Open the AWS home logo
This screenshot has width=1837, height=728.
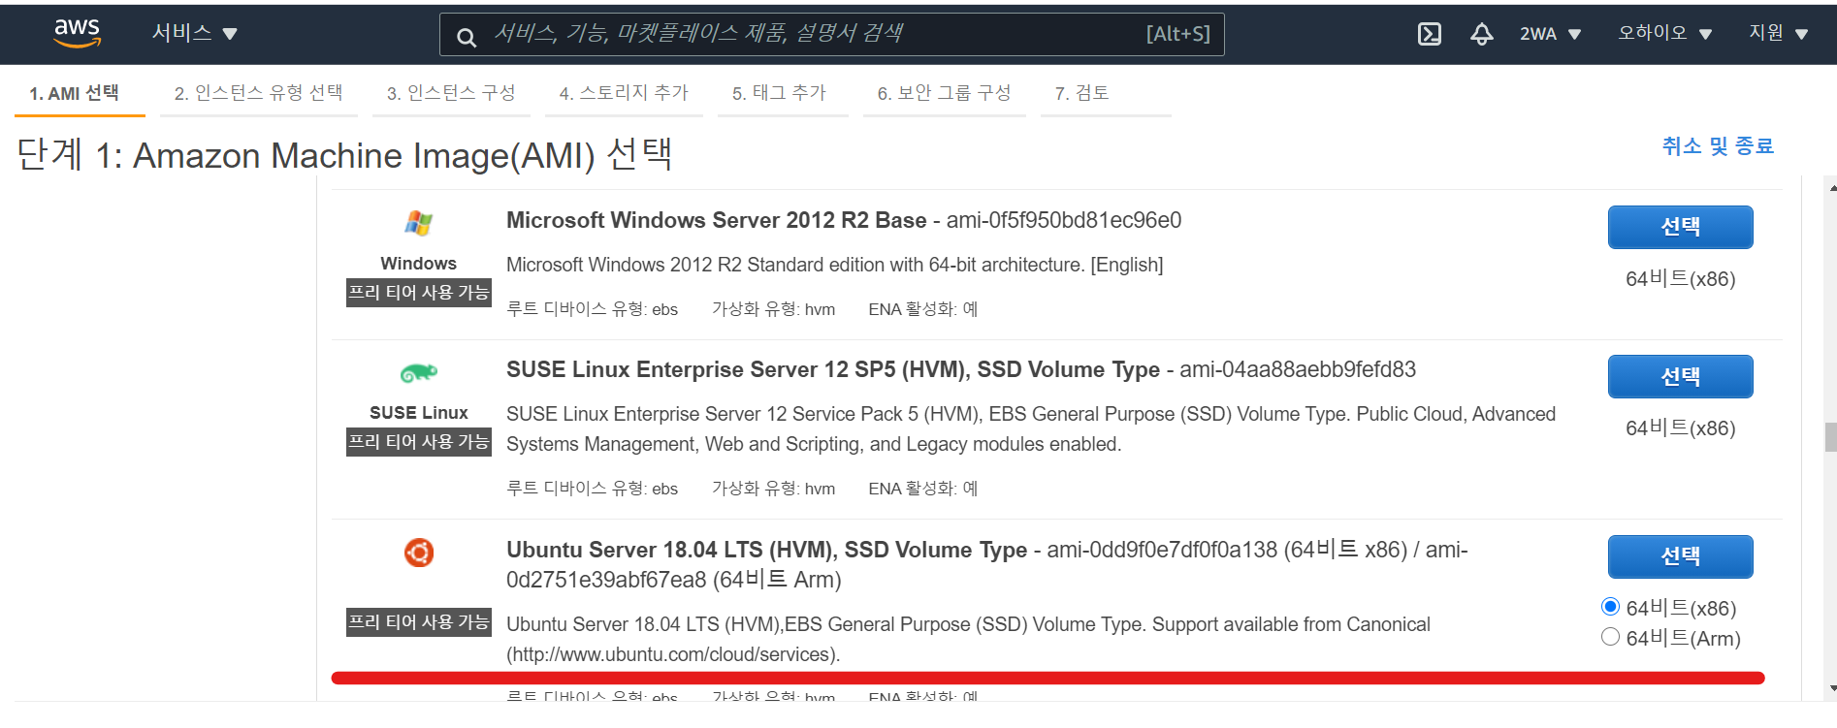click(x=77, y=33)
